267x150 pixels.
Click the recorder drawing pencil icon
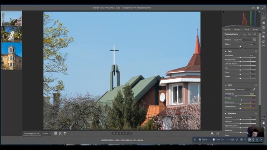pos(237,140)
